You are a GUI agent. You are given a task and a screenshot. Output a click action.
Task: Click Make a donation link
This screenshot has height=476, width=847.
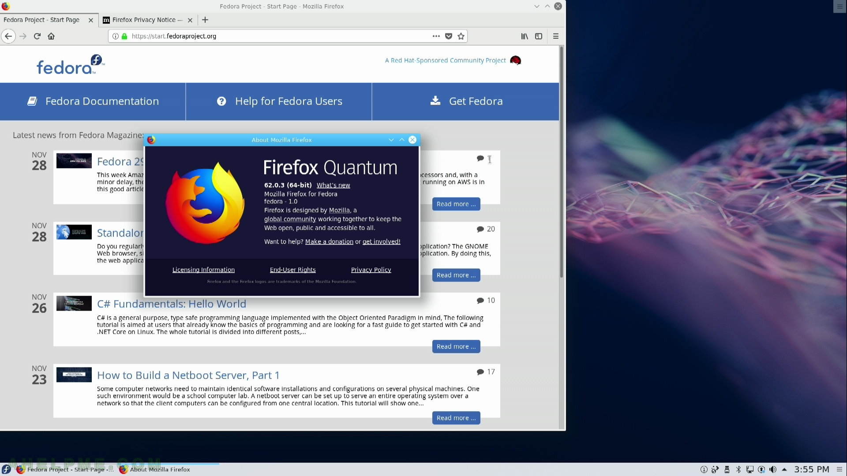(x=329, y=242)
